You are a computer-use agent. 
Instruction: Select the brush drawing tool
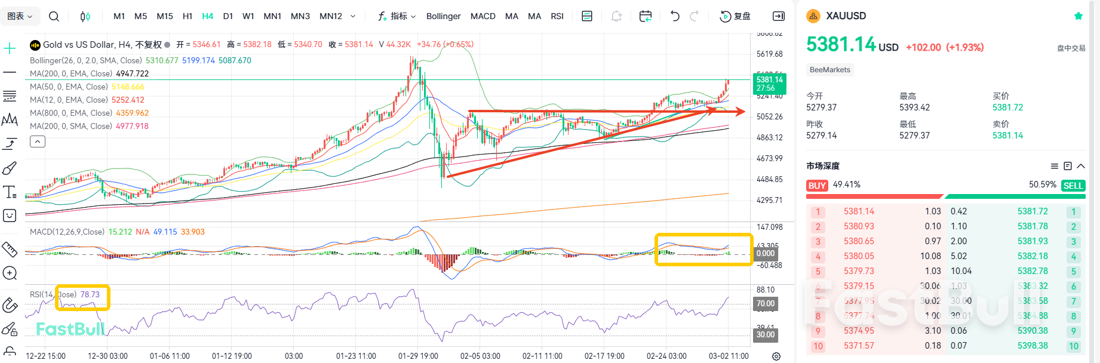point(10,168)
